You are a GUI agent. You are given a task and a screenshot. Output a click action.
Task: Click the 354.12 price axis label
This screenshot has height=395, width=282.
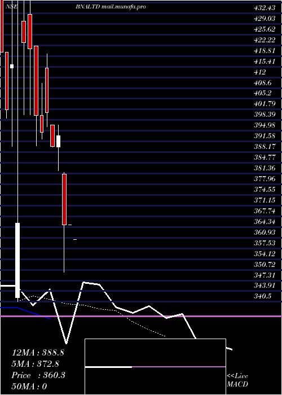265,254
